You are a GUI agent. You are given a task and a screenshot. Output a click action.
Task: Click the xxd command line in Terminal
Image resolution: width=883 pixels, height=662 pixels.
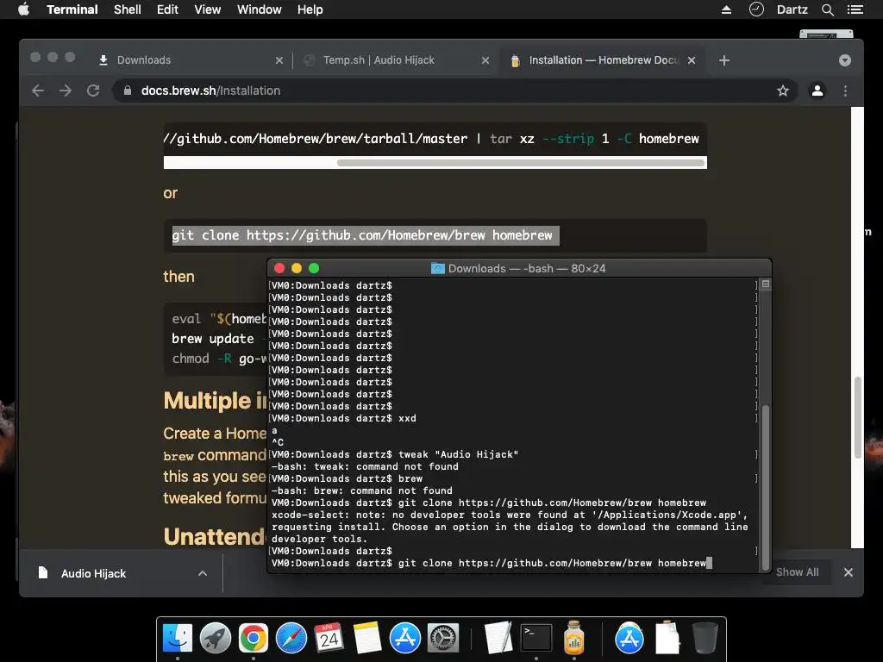(343, 418)
